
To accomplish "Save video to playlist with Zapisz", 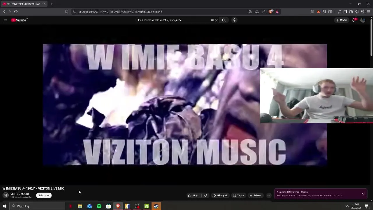I will (x=238, y=195).
